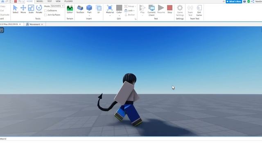The height and width of the screenshot is (147, 262).
Task: Pick the Scale tool
Action: point(31,9)
